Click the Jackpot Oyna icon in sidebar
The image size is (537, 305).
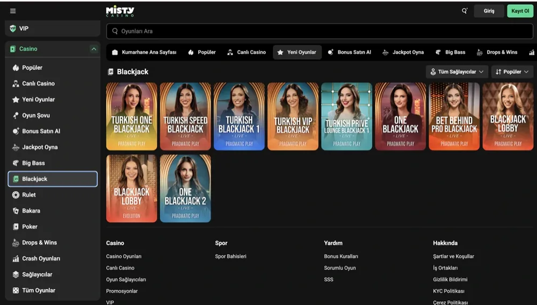click(16, 147)
